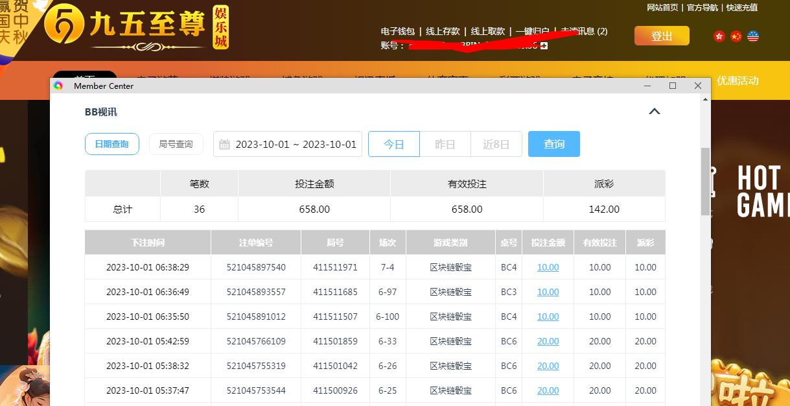Click the 场次 column header
790x406 pixels.
click(x=388, y=243)
